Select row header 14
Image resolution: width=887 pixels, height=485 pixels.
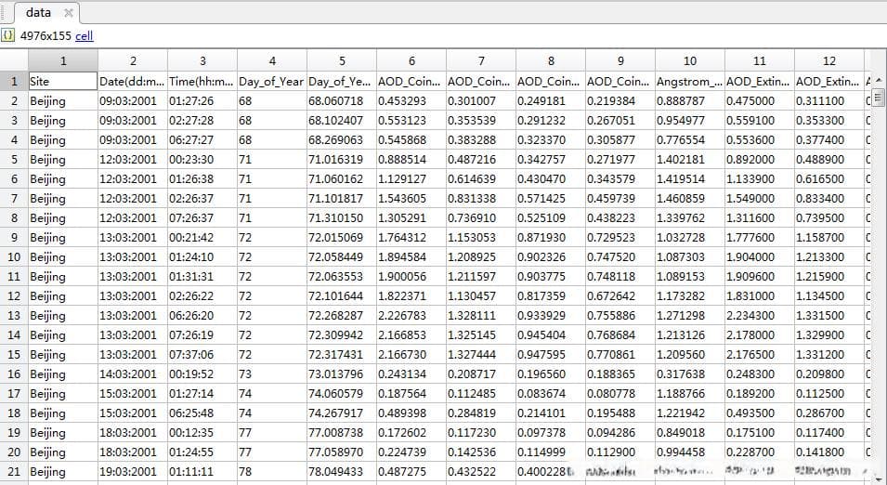[14, 334]
